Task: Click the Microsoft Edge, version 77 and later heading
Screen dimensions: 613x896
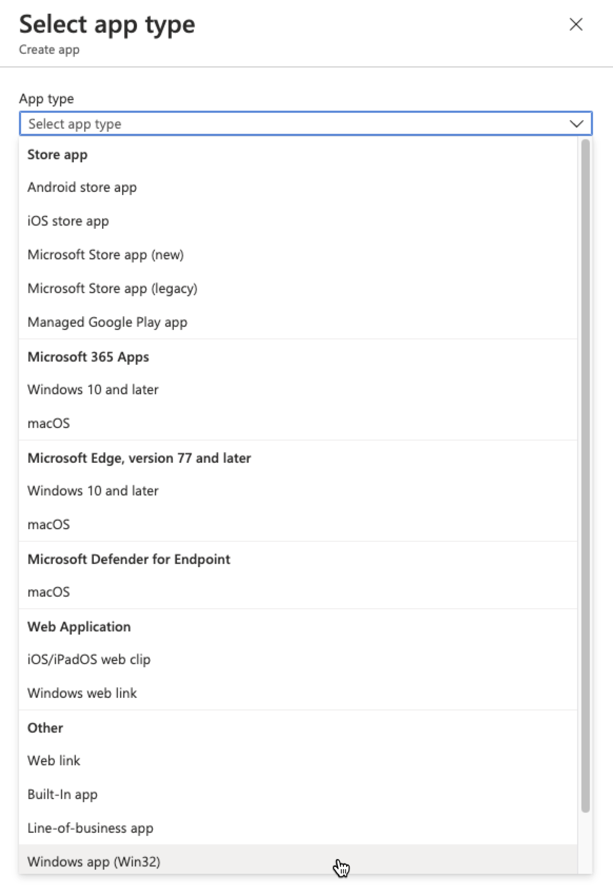Action: (139, 458)
